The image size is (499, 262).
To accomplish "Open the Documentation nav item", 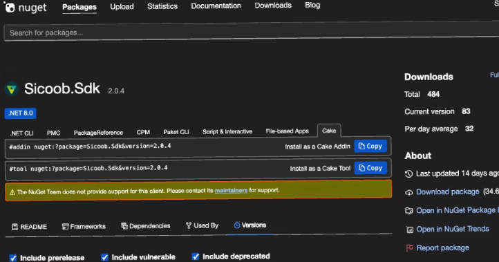I will click(216, 6).
